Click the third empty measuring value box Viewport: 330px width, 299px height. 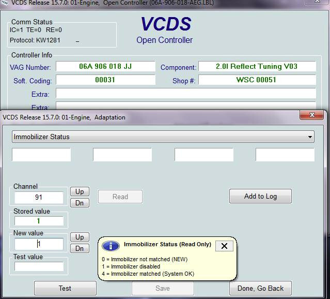(204, 155)
